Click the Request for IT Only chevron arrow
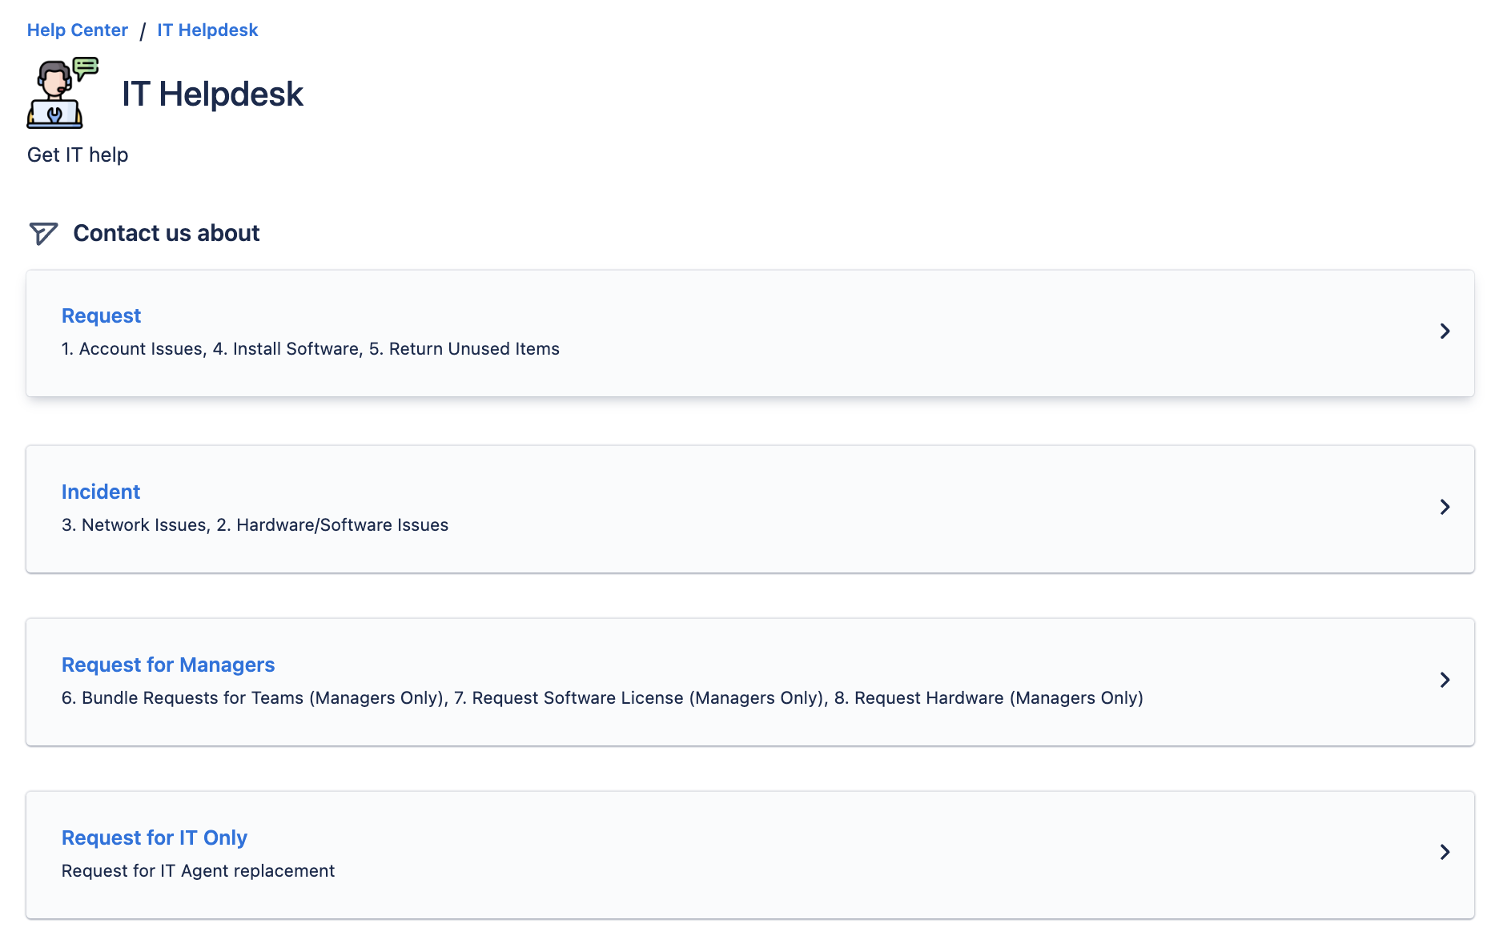The width and height of the screenshot is (1499, 948). click(x=1445, y=852)
